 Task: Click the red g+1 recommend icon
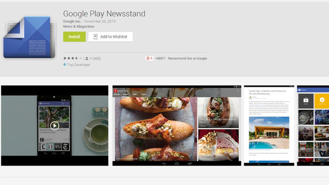click(x=149, y=58)
